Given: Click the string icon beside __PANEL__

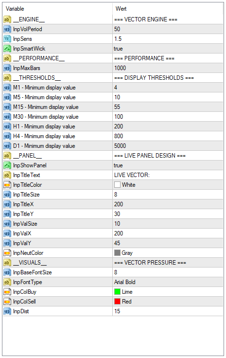Looking at the screenshot, I should (7, 156).
